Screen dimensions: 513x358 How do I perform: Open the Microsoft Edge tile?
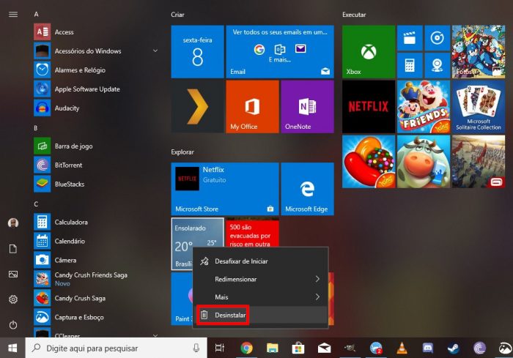pos(307,189)
